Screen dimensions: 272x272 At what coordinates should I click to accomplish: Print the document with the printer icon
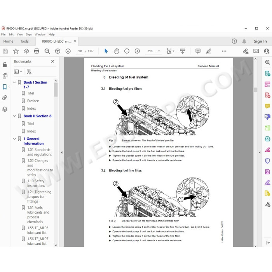point(37,51)
